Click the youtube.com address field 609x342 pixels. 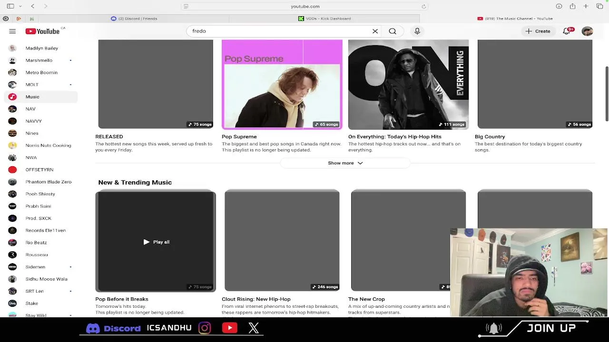(305, 6)
